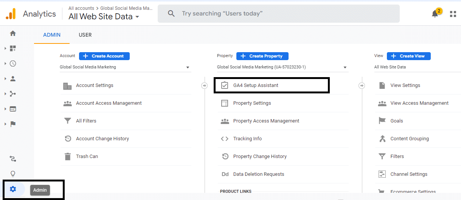
Task: Switch to the ADMIN tab
Action: [52, 35]
